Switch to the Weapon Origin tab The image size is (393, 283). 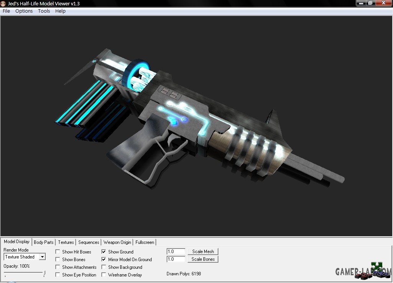pos(117,242)
